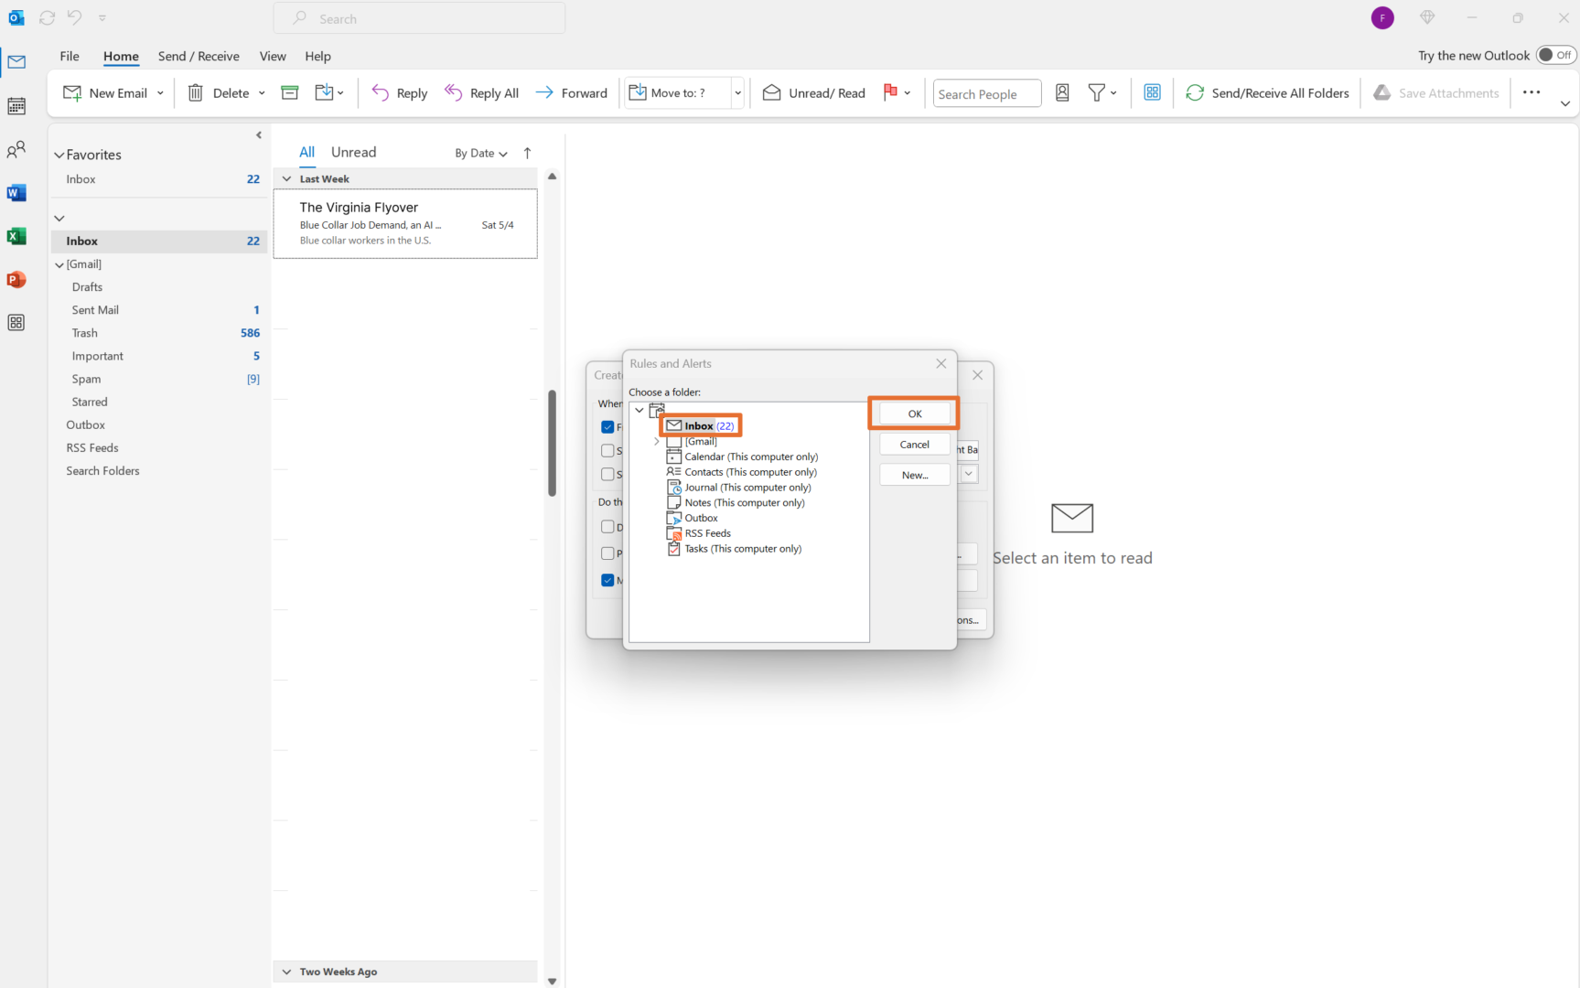Show the All messages tab

(306, 152)
